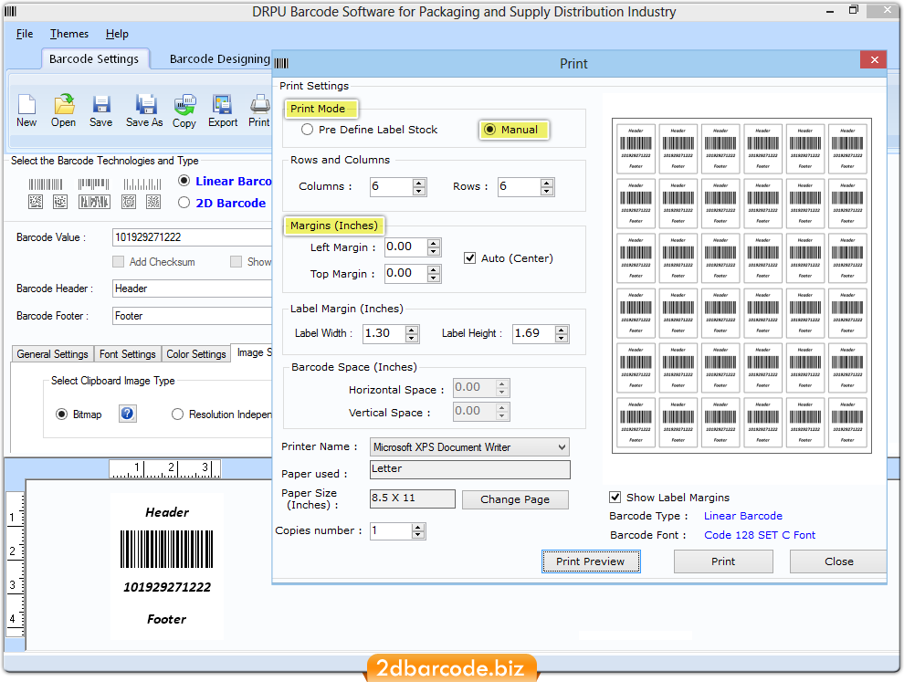Screen dimensions: 904x682
Task: Click the New document icon
Action: tap(26, 104)
